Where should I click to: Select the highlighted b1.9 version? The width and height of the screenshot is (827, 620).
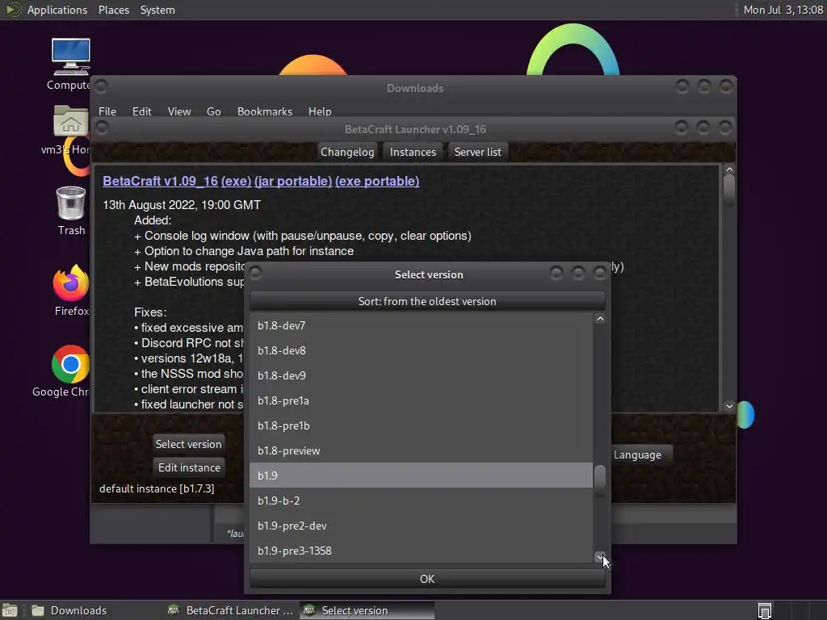pyautogui.click(x=421, y=475)
